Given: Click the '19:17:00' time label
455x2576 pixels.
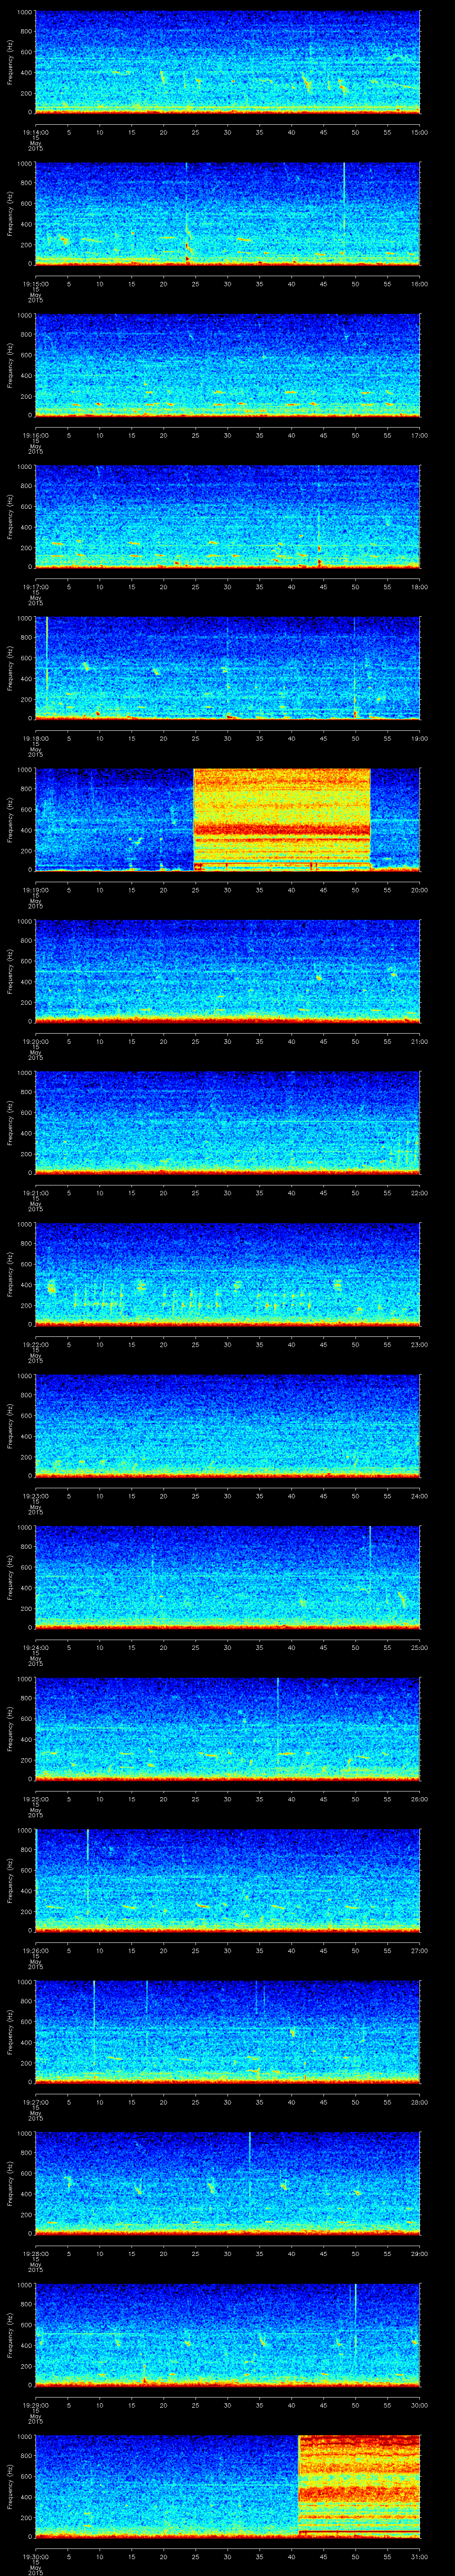Looking at the screenshot, I should tap(35, 587).
